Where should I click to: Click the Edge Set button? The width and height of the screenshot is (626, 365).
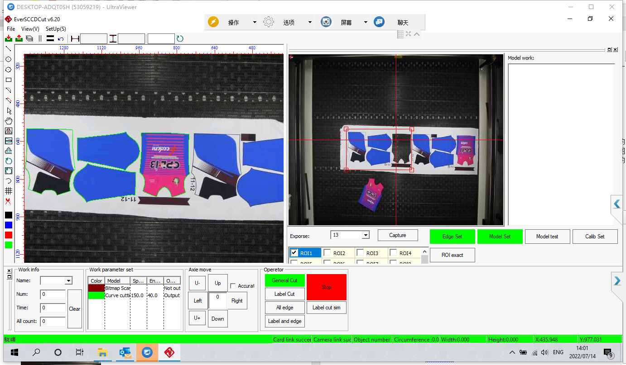click(453, 237)
